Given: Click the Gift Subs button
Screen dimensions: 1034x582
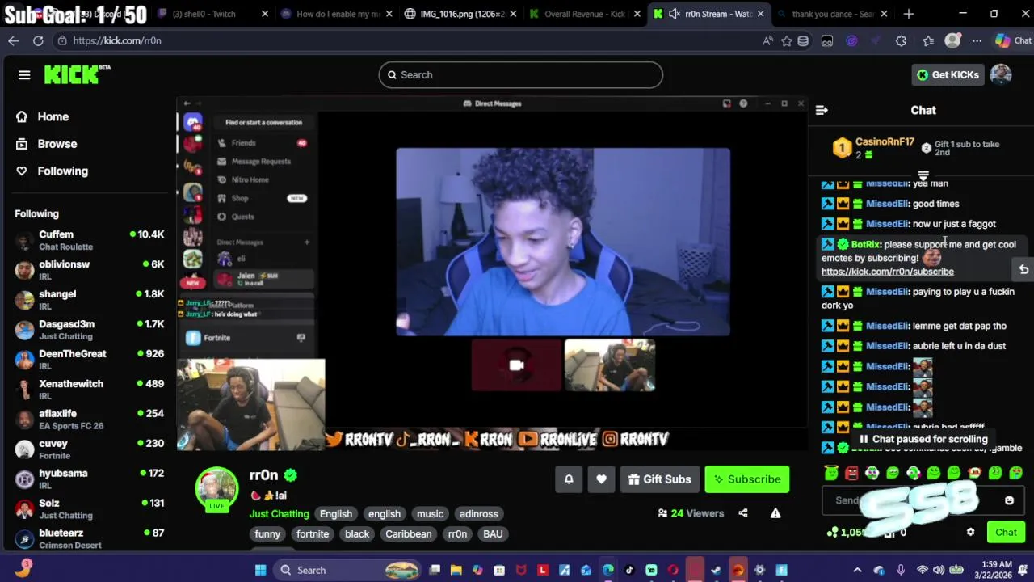Looking at the screenshot, I should 659,479.
